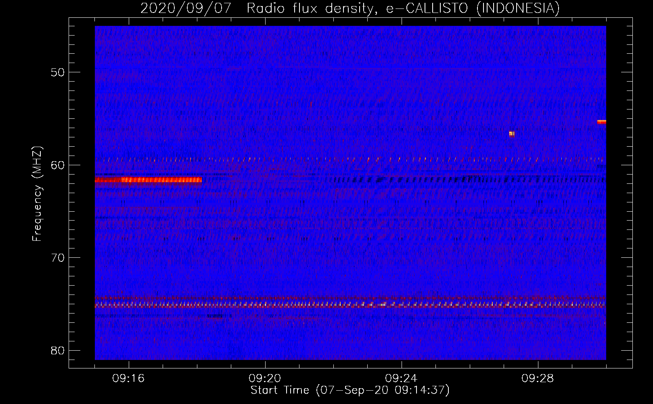Click the 70 MHz frequency tick label
Viewport: 653px width, 404px height.
58,257
